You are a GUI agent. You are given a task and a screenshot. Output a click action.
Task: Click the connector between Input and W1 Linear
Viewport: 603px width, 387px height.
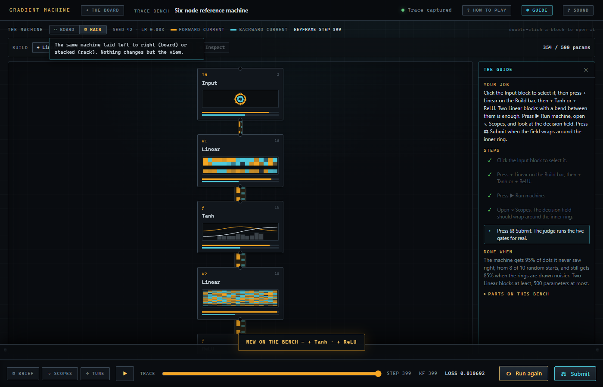point(240,127)
